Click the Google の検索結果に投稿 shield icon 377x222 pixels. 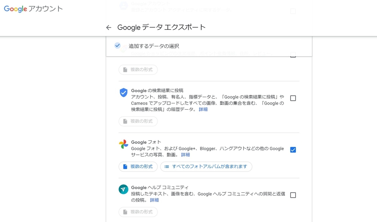(123, 93)
